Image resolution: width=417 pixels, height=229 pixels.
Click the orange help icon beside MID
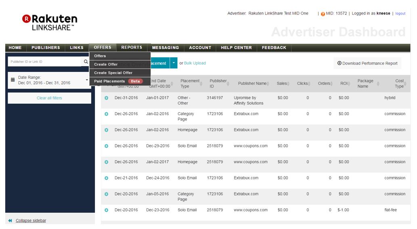(x=323, y=14)
